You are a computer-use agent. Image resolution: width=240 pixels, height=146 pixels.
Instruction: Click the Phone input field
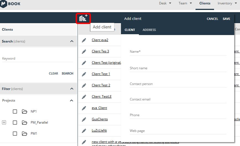(x=178, y=115)
